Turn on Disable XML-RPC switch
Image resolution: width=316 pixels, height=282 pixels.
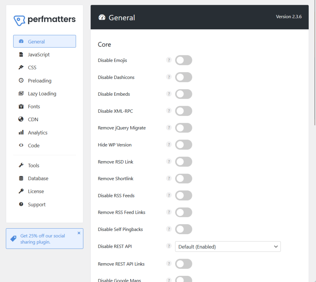[184, 111]
